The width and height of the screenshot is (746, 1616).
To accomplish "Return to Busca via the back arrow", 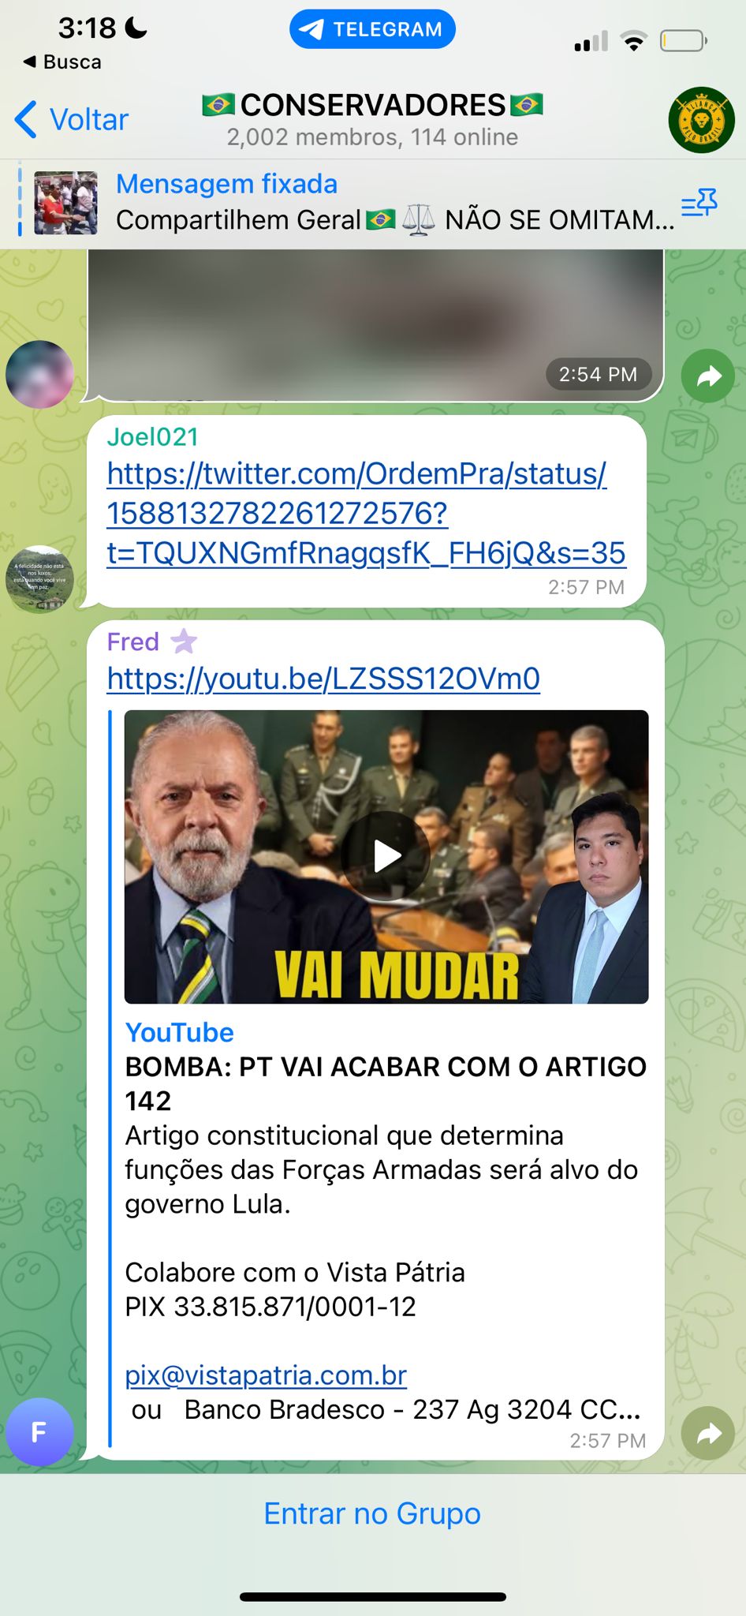I will tap(62, 62).
